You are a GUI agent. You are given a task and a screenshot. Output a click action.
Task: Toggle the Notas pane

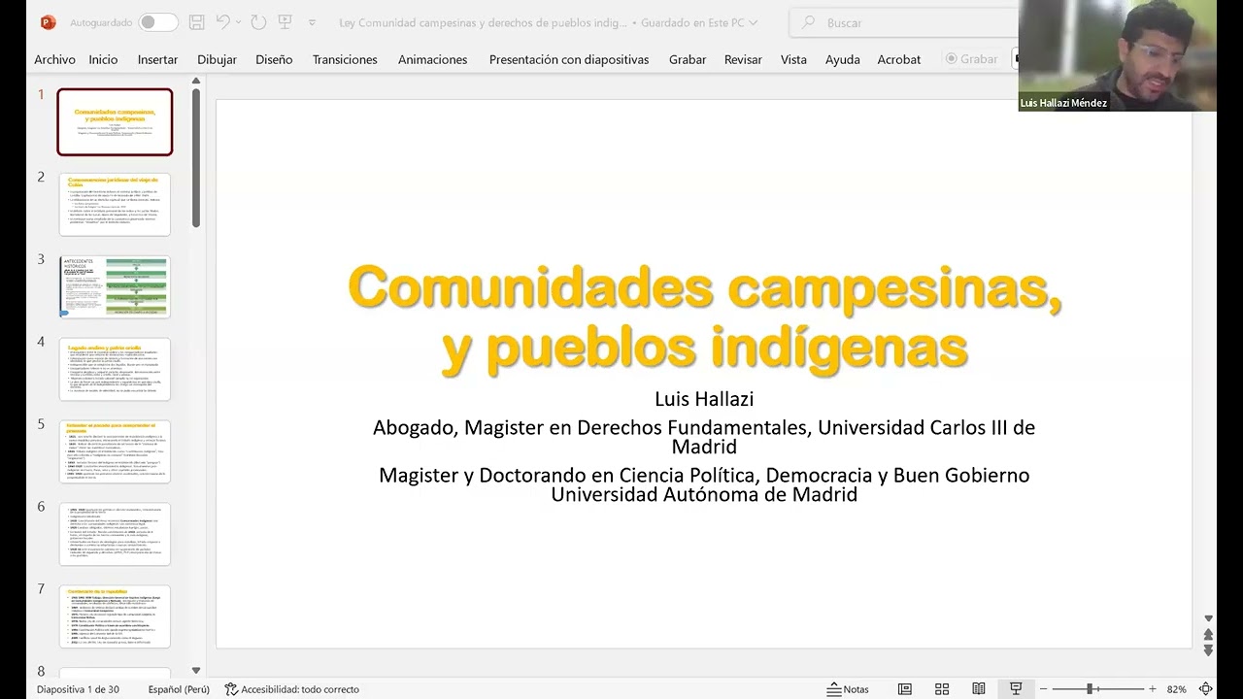pyautogui.click(x=848, y=689)
